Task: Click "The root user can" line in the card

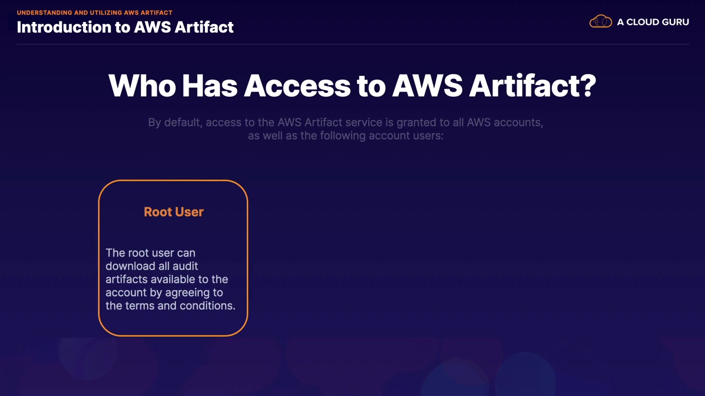Action: [x=150, y=253]
